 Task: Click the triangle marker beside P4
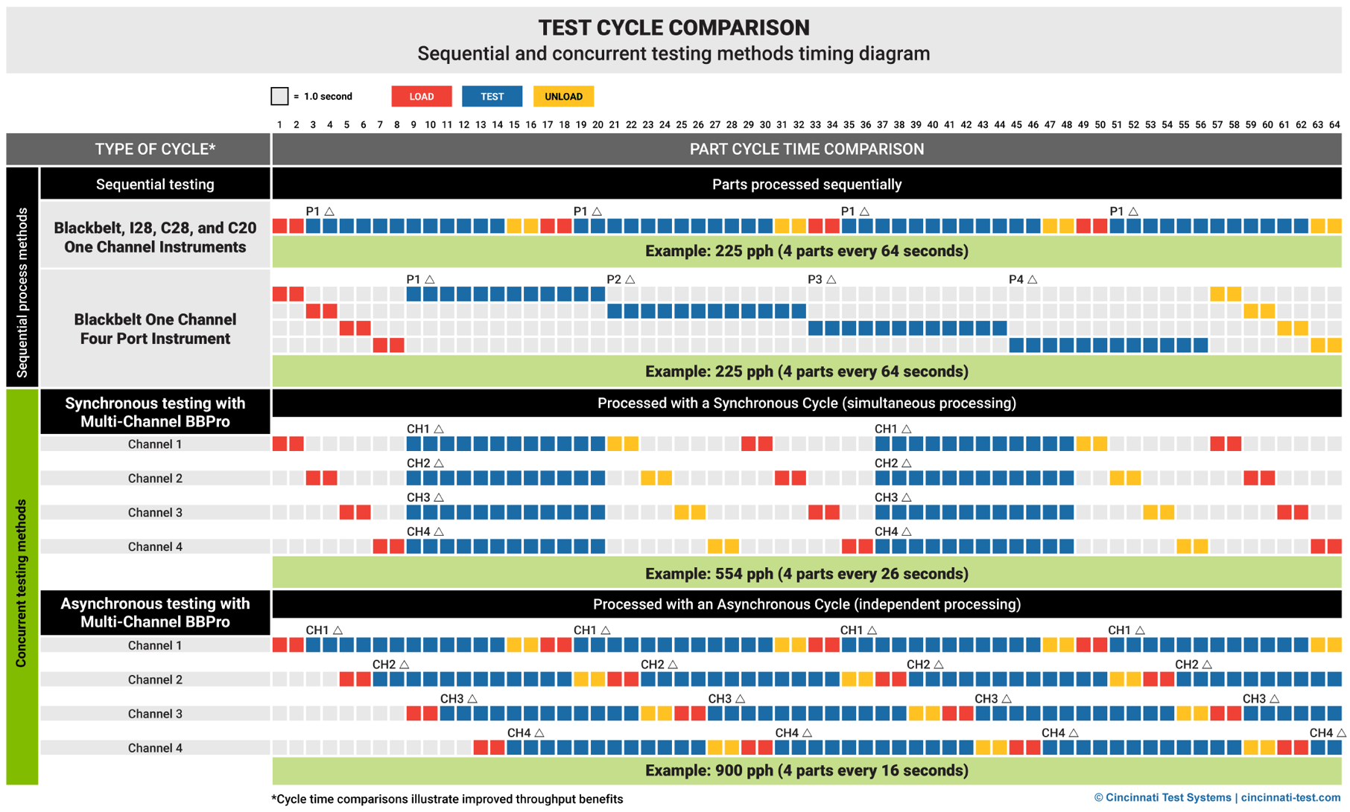point(1033,280)
